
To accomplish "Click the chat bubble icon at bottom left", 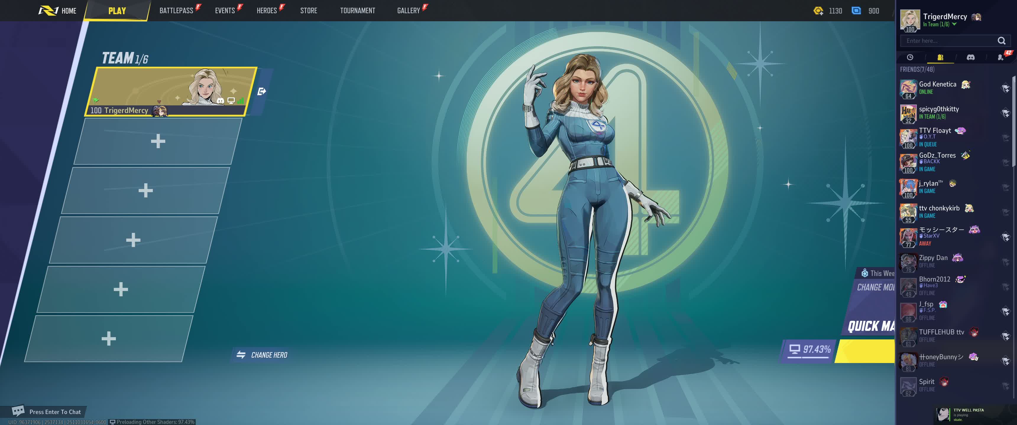I will [18, 411].
